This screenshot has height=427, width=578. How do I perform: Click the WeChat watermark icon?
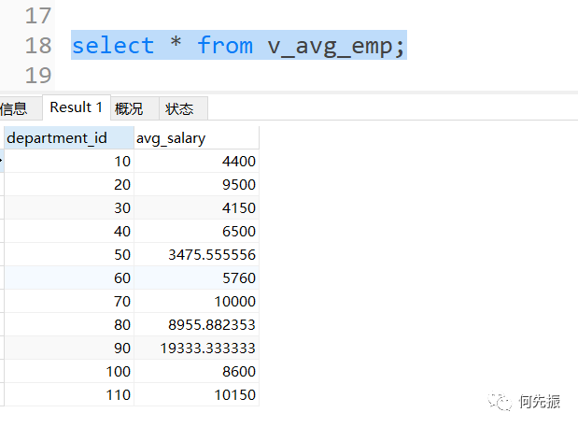(x=503, y=402)
